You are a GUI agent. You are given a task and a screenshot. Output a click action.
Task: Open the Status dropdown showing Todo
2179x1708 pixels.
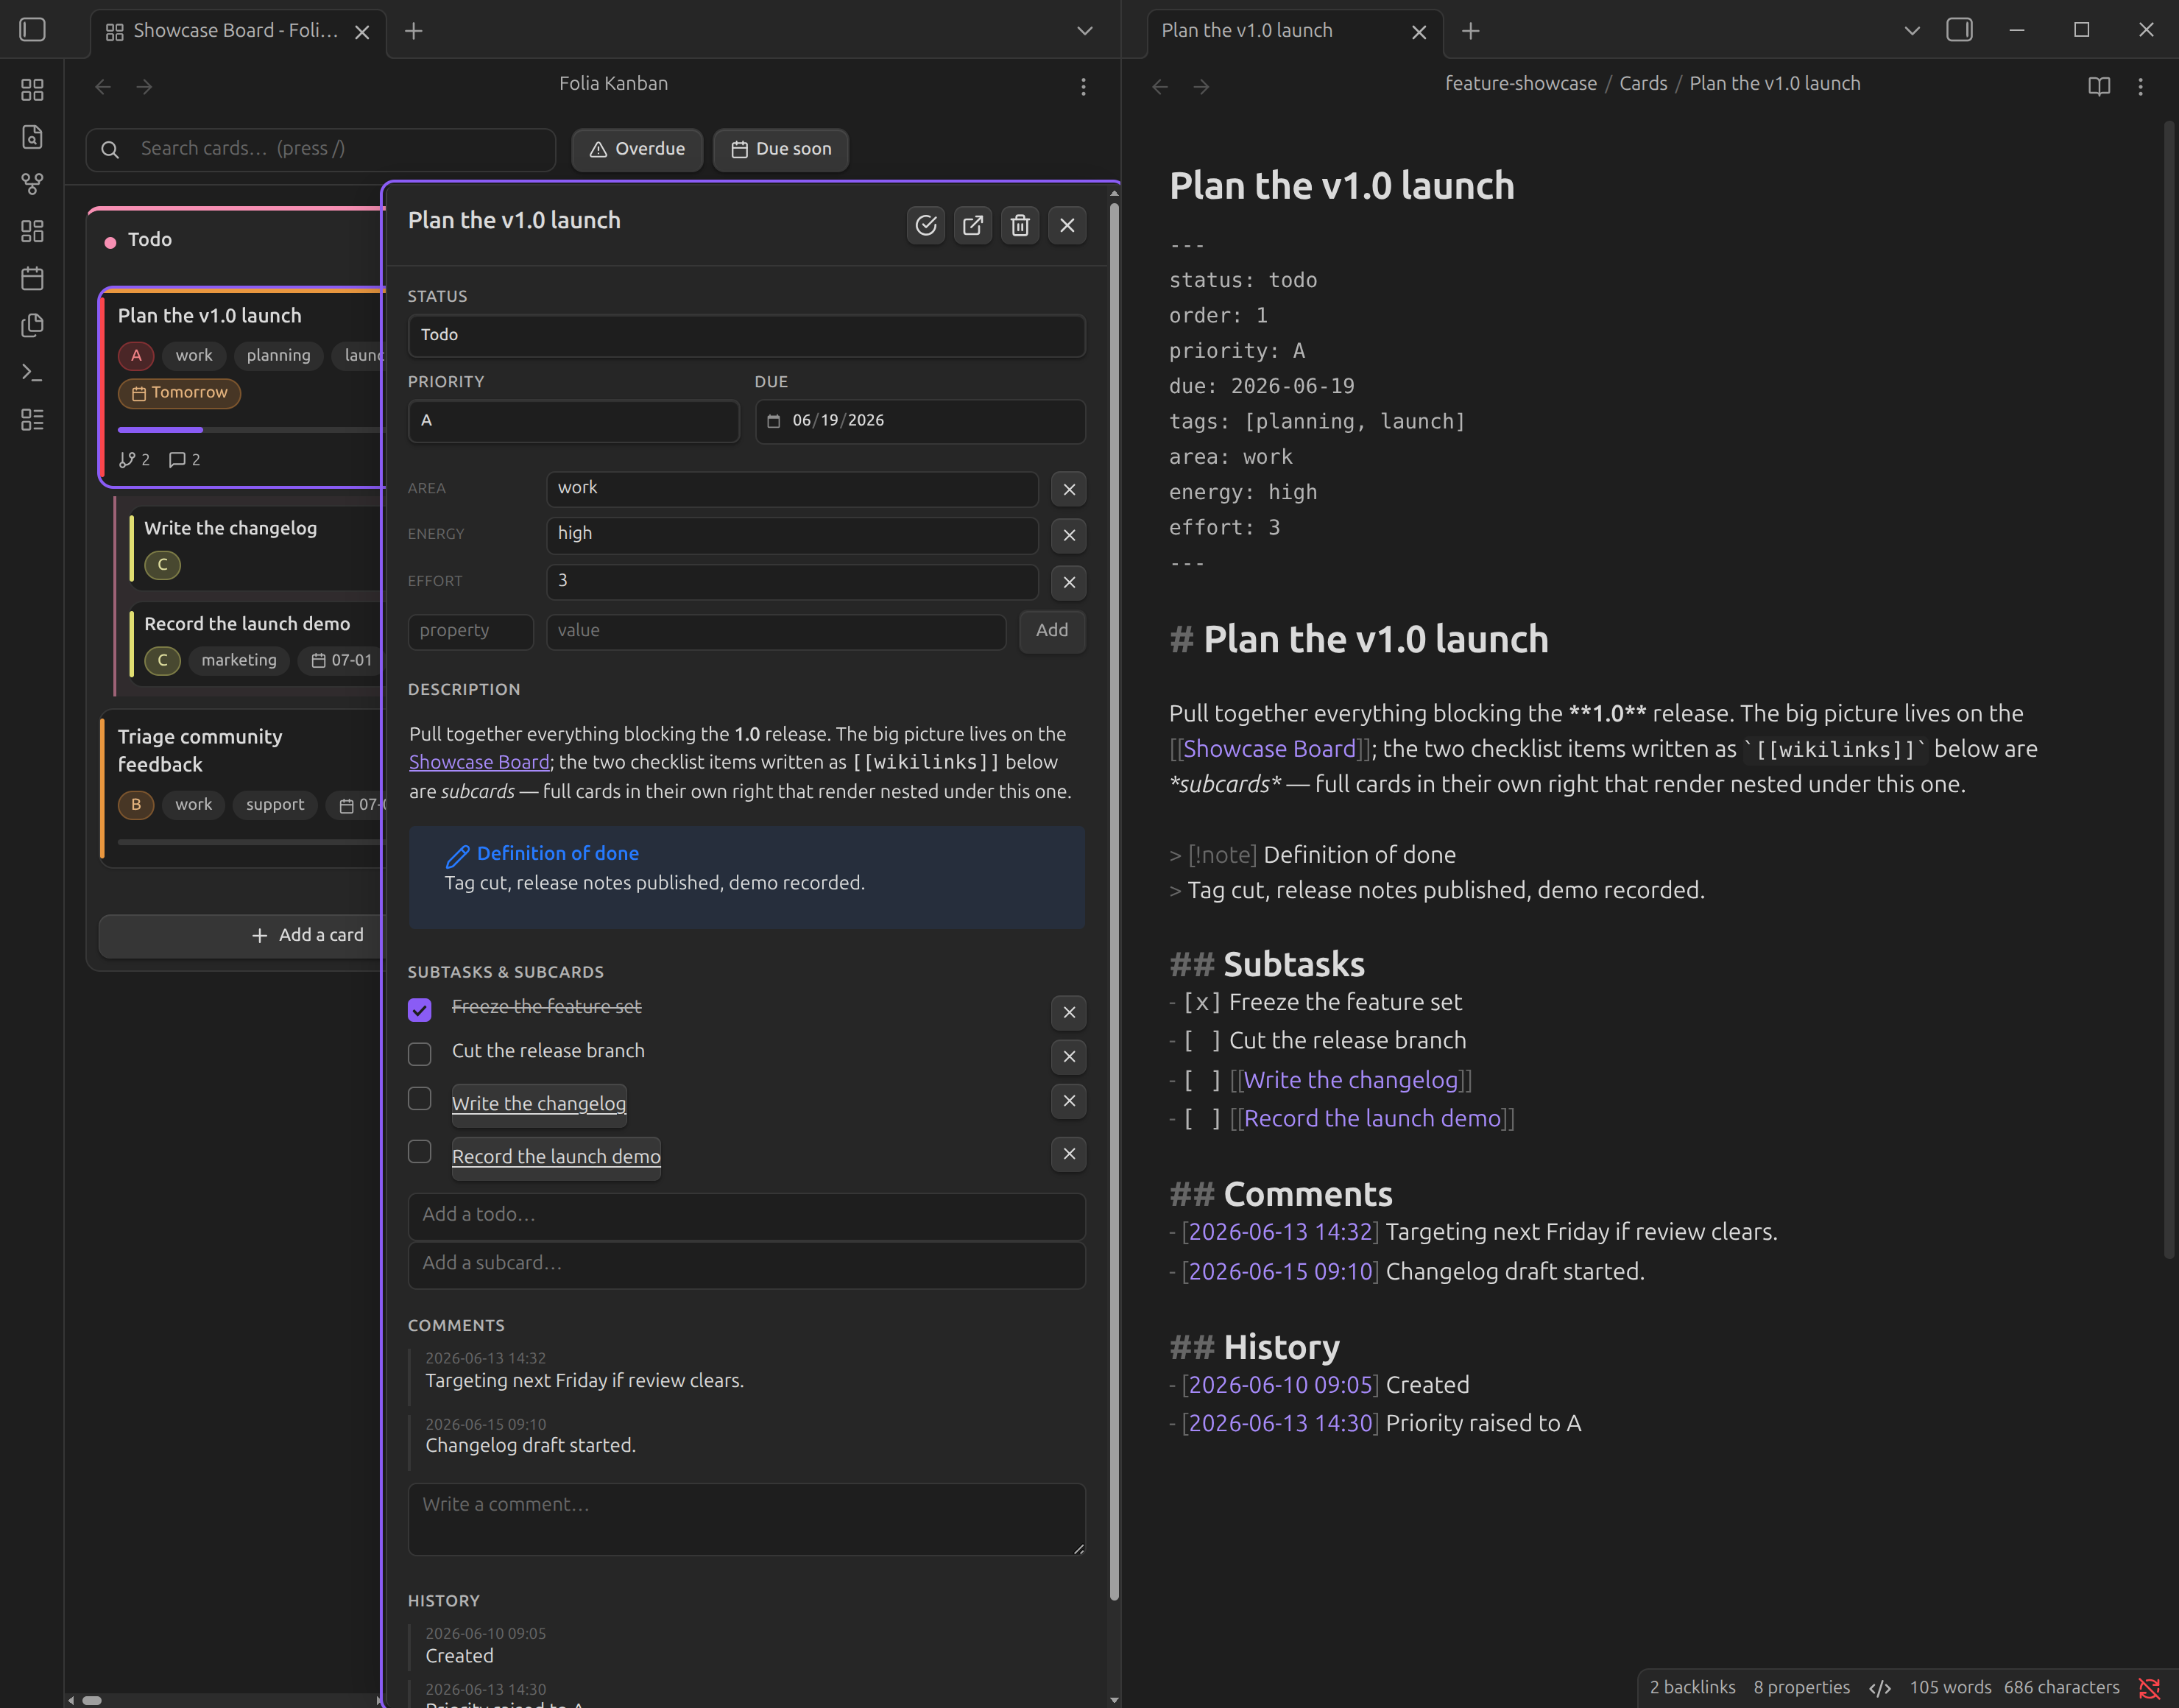(x=746, y=335)
